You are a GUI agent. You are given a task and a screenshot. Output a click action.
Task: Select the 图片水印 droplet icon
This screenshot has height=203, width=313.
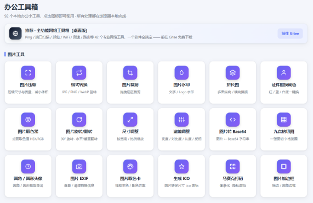coord(181,72)
